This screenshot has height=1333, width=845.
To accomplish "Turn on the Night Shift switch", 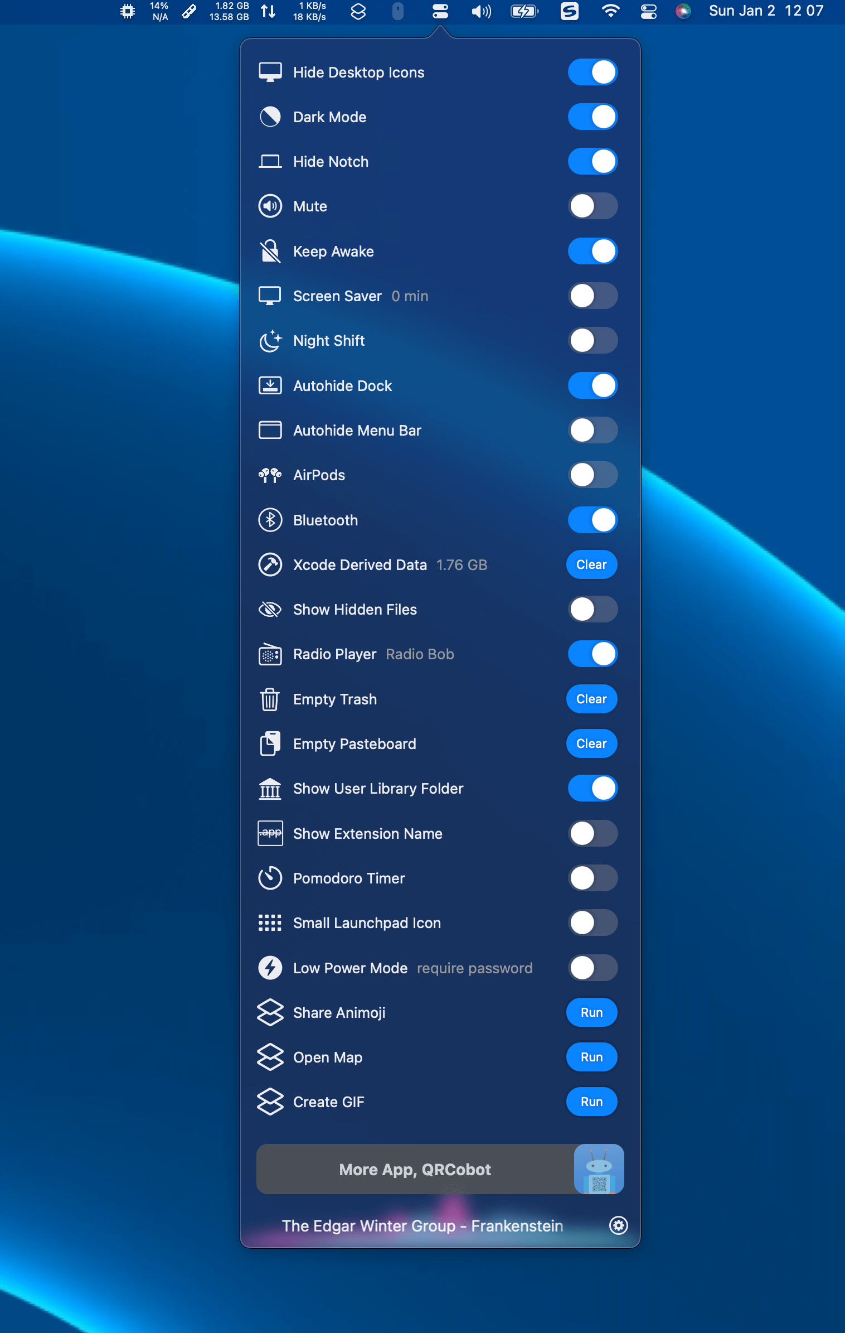I will 593,341.
